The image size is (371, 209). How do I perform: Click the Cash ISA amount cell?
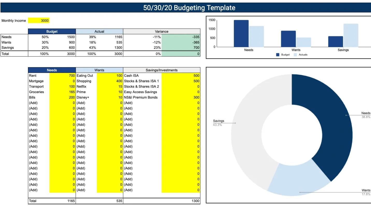coord(181,76)
